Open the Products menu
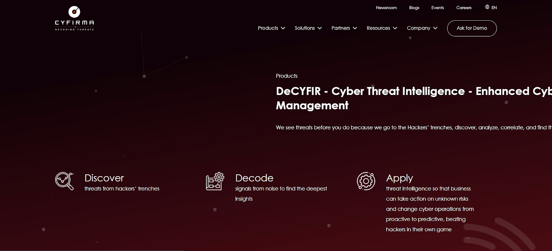 272,28
